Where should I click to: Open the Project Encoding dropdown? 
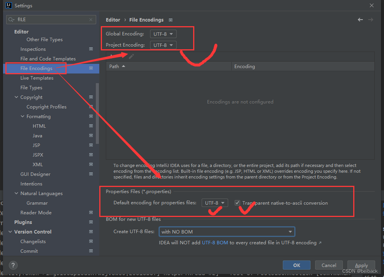pos(163,45)
